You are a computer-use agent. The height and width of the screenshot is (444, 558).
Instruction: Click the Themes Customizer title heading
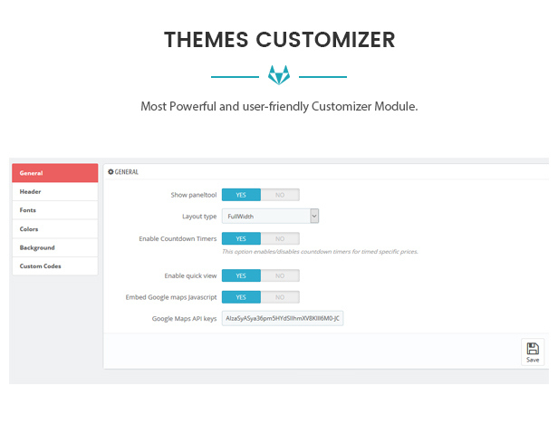[279, 40]
